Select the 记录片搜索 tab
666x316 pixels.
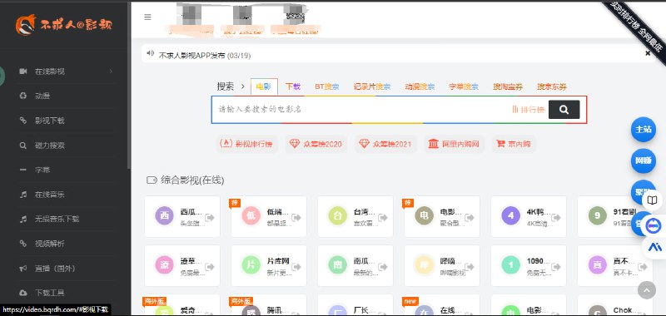372,86
